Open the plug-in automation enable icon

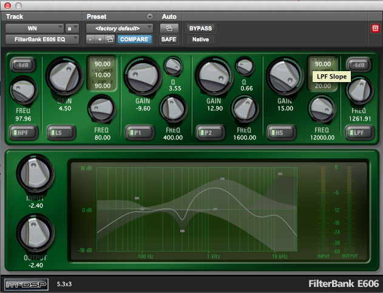[x=169, y=29]
